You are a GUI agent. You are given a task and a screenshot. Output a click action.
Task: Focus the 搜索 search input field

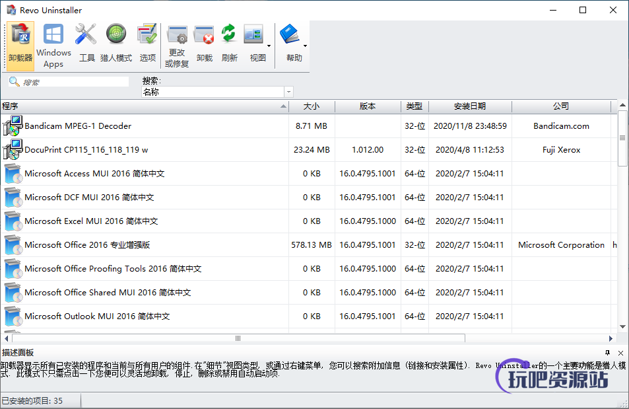tap(75, 82)
